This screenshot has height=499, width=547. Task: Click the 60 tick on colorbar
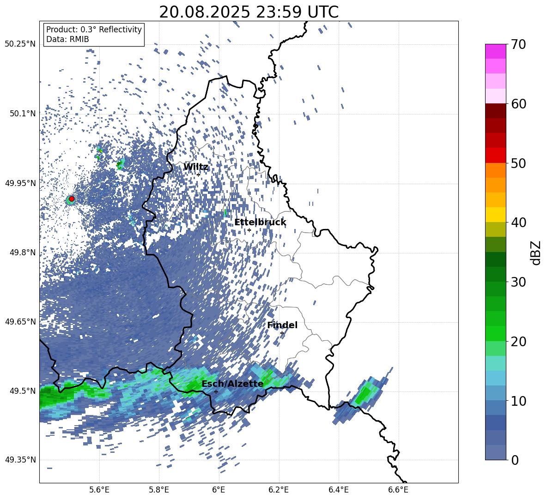[x=518, y=104]
